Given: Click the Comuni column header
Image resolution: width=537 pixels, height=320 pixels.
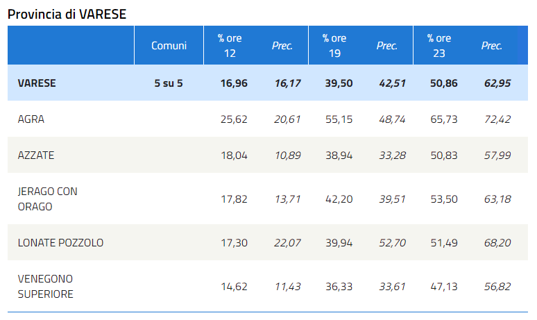Looking at the screenshot, I should [169, 46].
